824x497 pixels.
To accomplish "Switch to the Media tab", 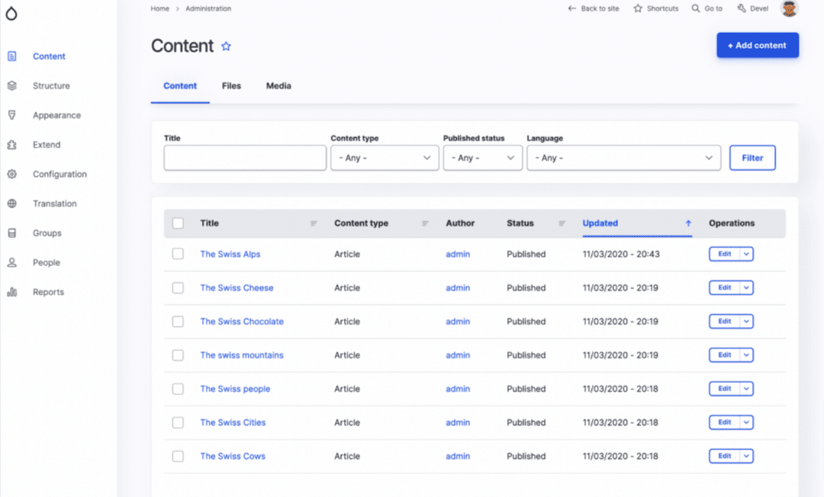I will pyautogui.click(x=278, y=85).
